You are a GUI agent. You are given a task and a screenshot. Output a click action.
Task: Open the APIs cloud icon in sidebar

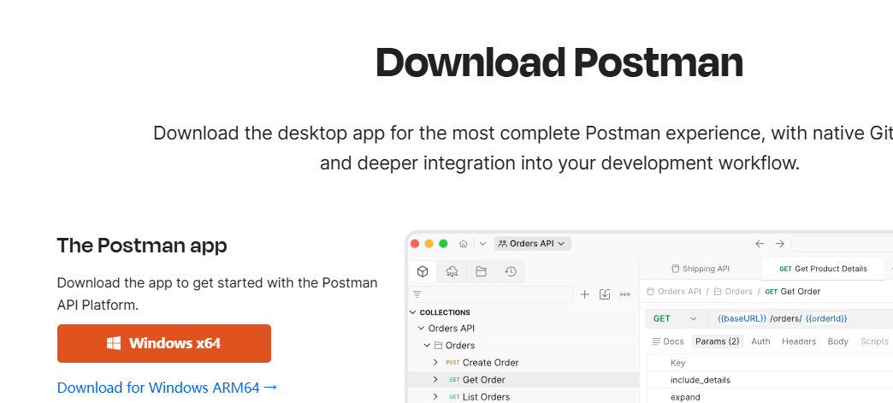[x=452, y=271]
